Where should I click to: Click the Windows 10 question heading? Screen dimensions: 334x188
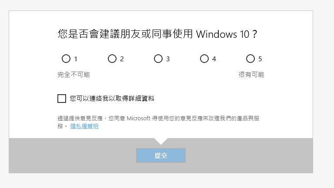pyautogui.click(x=157, y=34)
